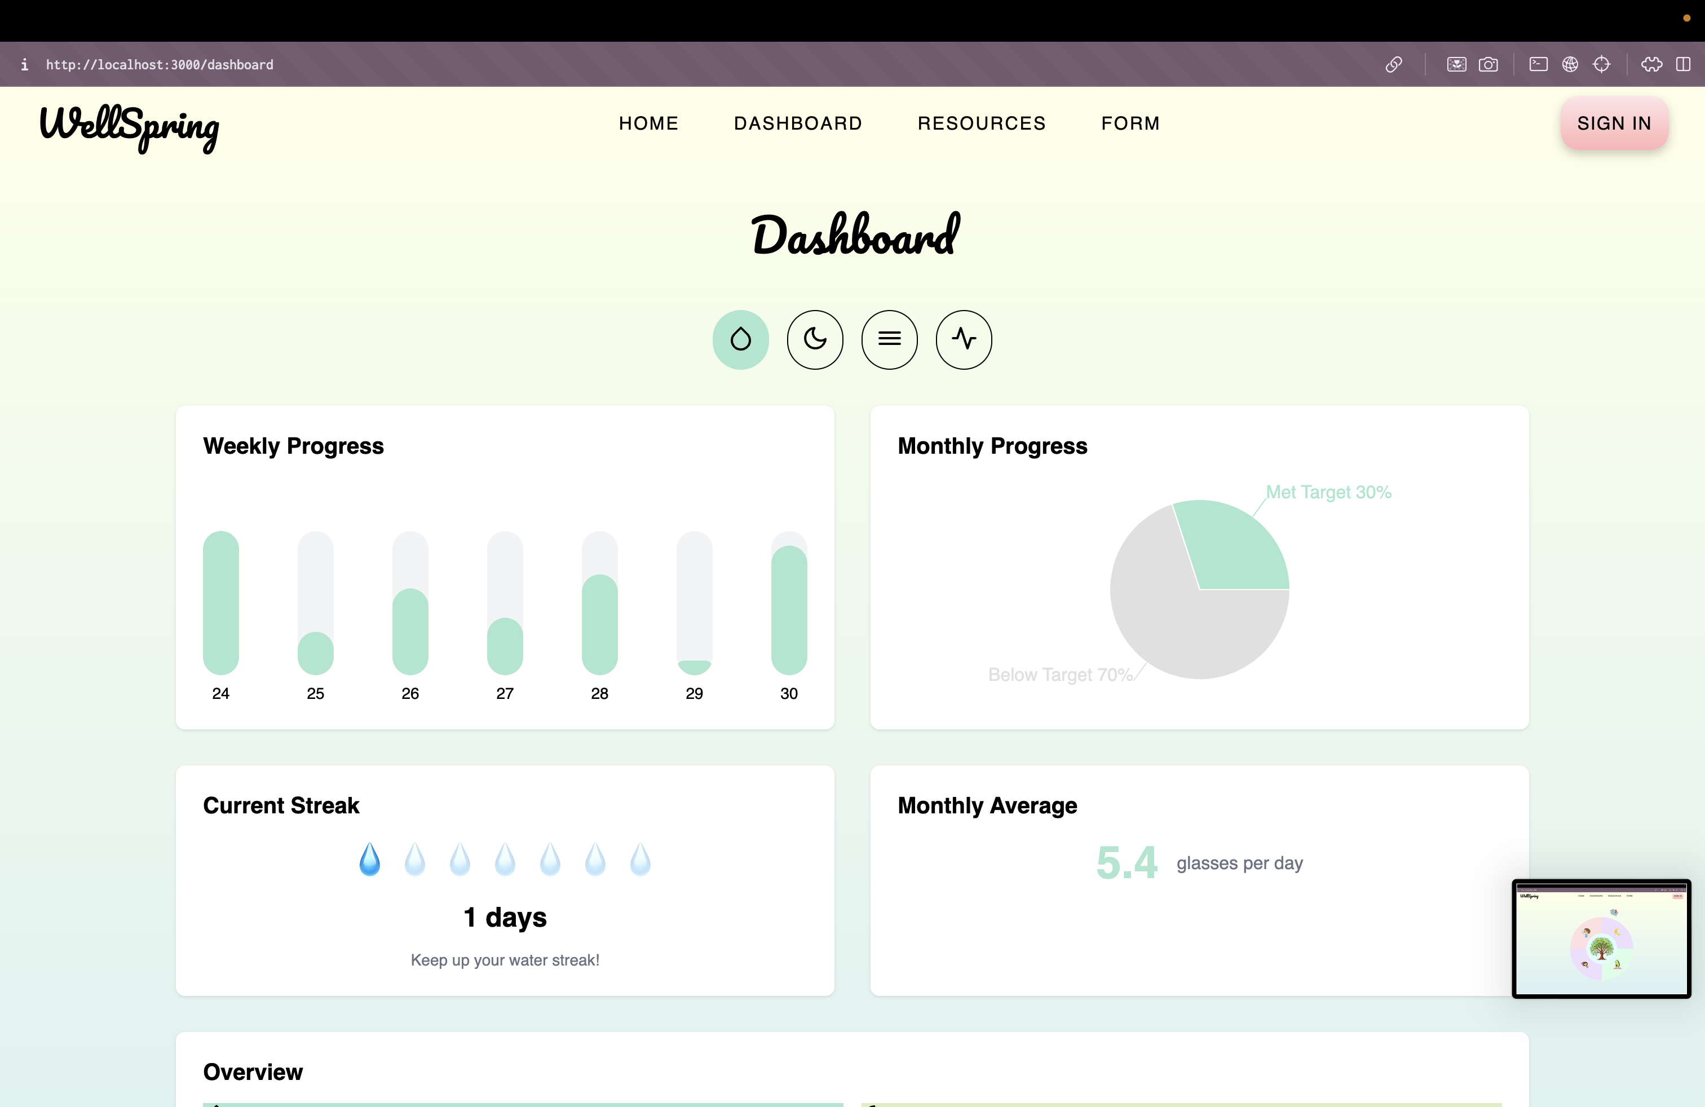The width and height of the screenshot is (1705, 1107).
Task: Open the terminal console icon
Action: pos(1538,64)
